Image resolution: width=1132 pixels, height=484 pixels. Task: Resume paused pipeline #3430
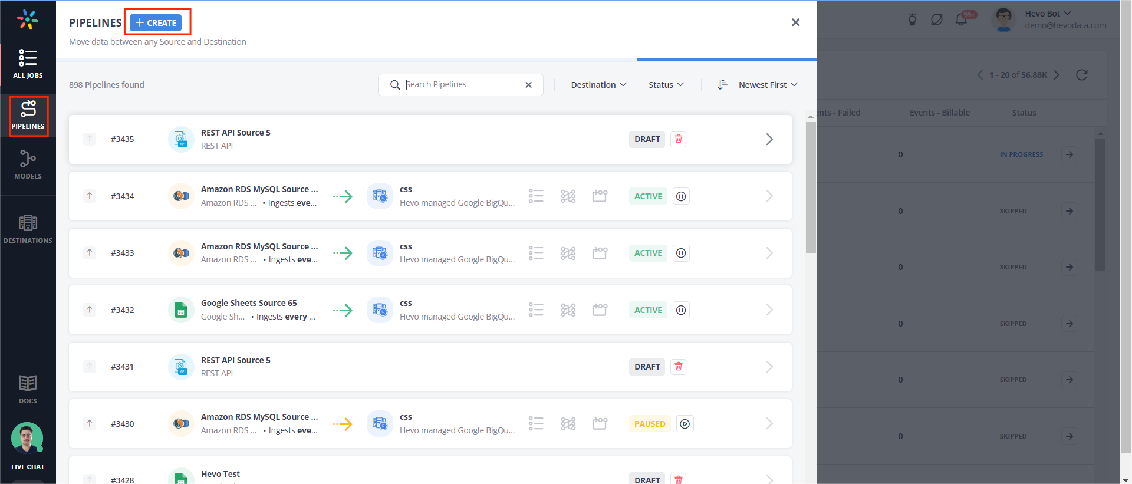point(685,424)
